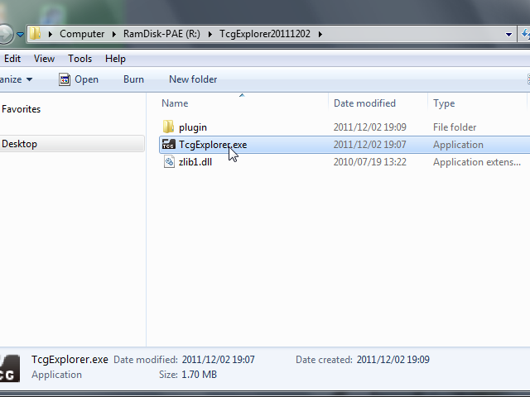Screen dimensions: 530x397
Task: Create a new folder with New folder
Action: tap(193, 79)
